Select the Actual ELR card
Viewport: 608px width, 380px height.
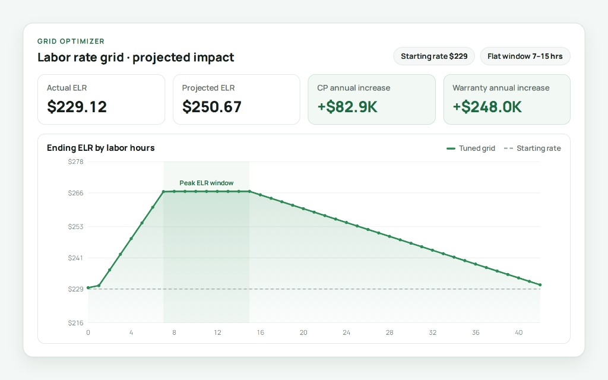pos(101,100)
